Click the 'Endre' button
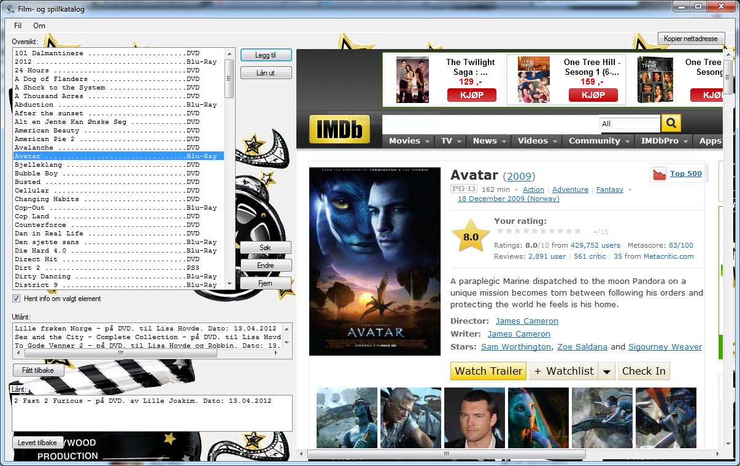The width and height of the screenshot is (740, 466). click(266, 265)
